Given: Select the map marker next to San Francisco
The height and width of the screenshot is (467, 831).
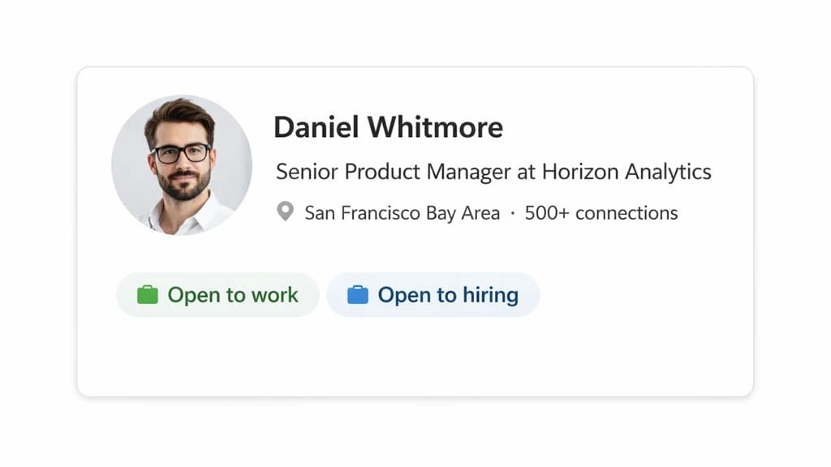Looking at the screenshot, I should [285, 212].
